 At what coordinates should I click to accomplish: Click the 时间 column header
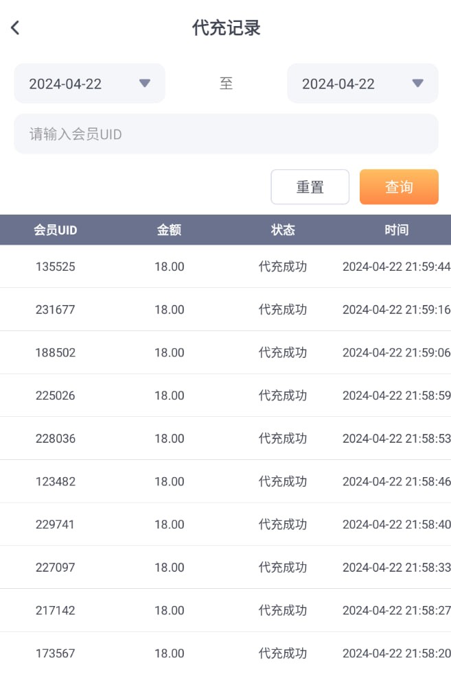[x=396, y=230]
